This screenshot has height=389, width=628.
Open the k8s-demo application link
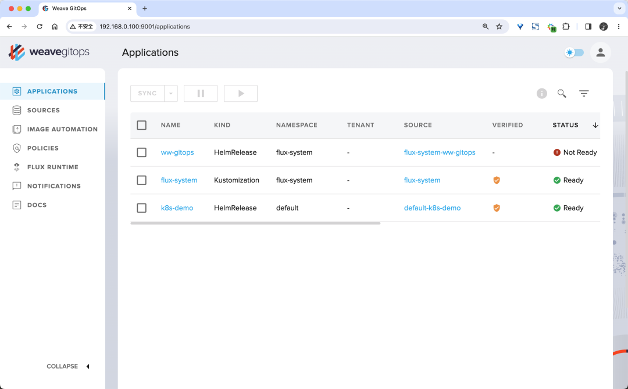click(x=177, y=208)
